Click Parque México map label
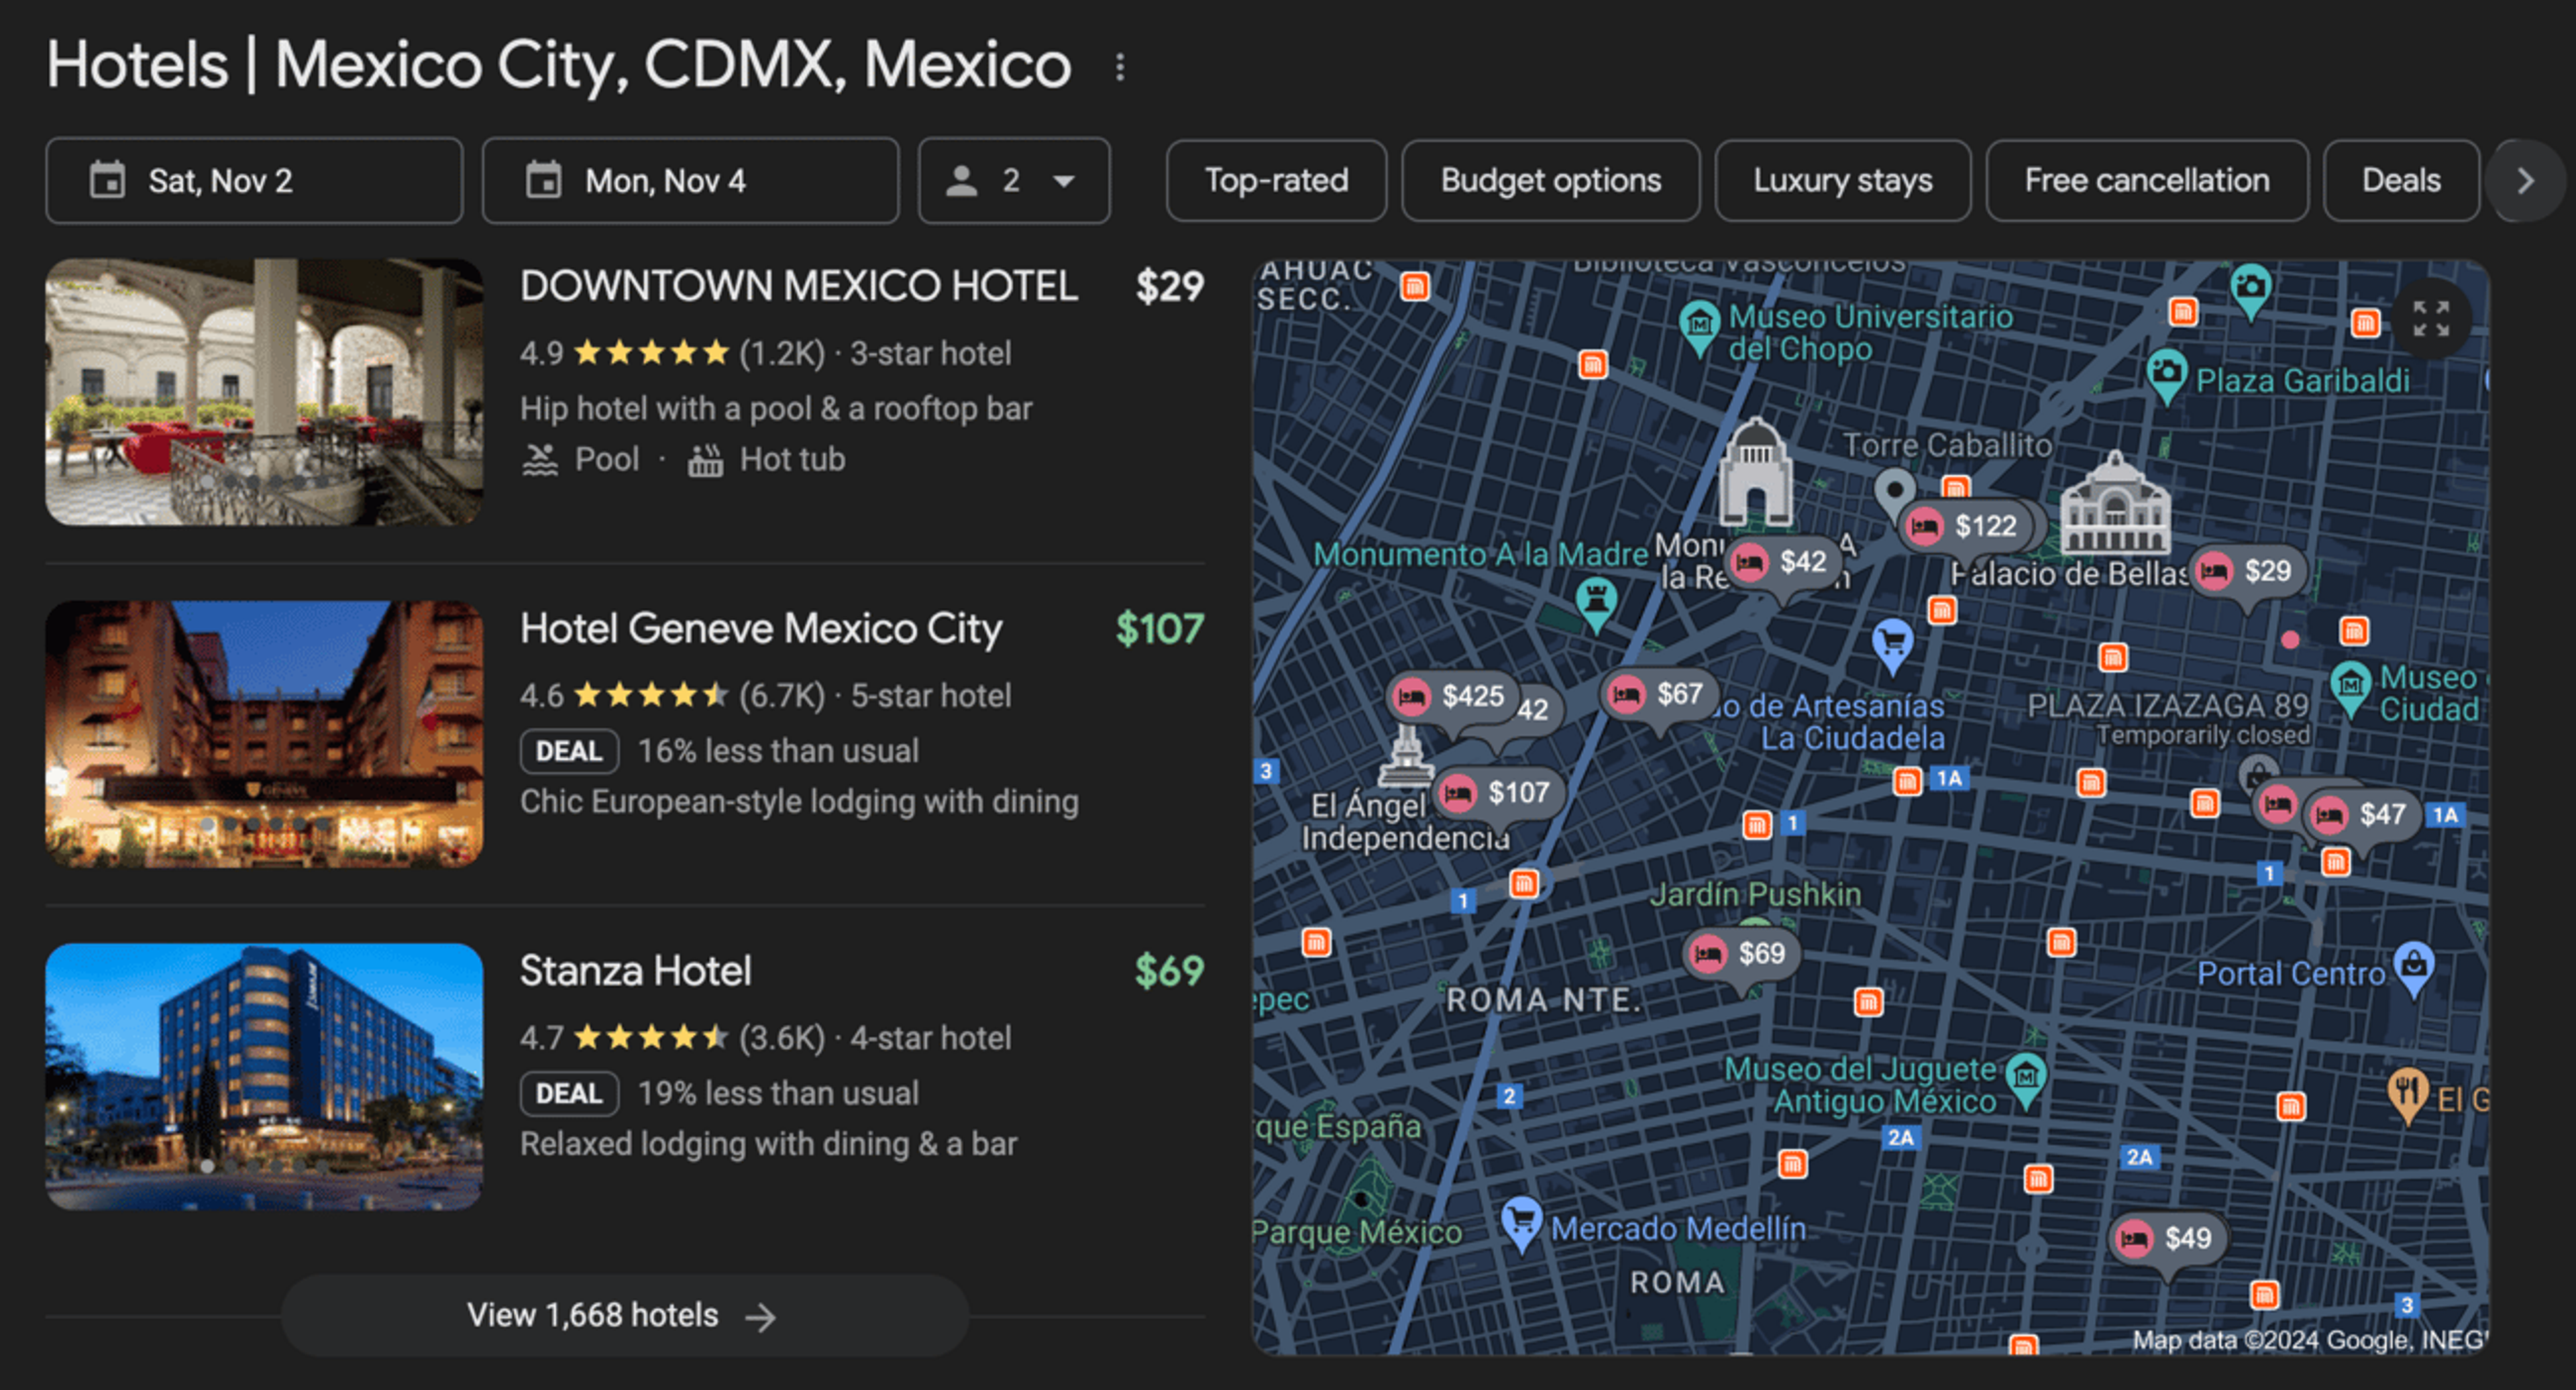 (1357, 1233)
